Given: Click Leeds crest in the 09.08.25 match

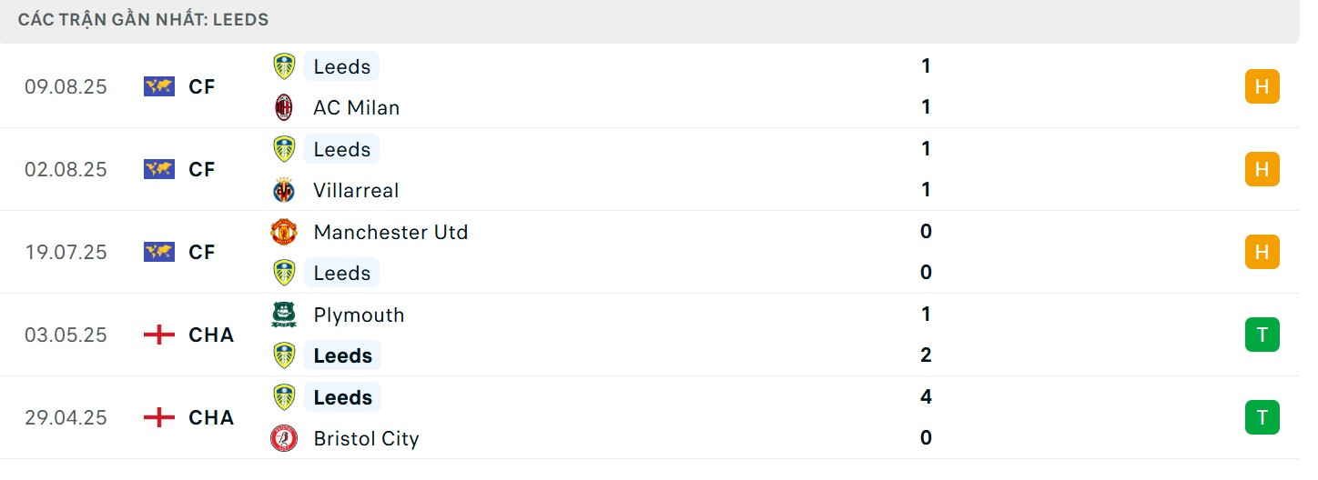Looking at the screenshot, I should (284, 66).
